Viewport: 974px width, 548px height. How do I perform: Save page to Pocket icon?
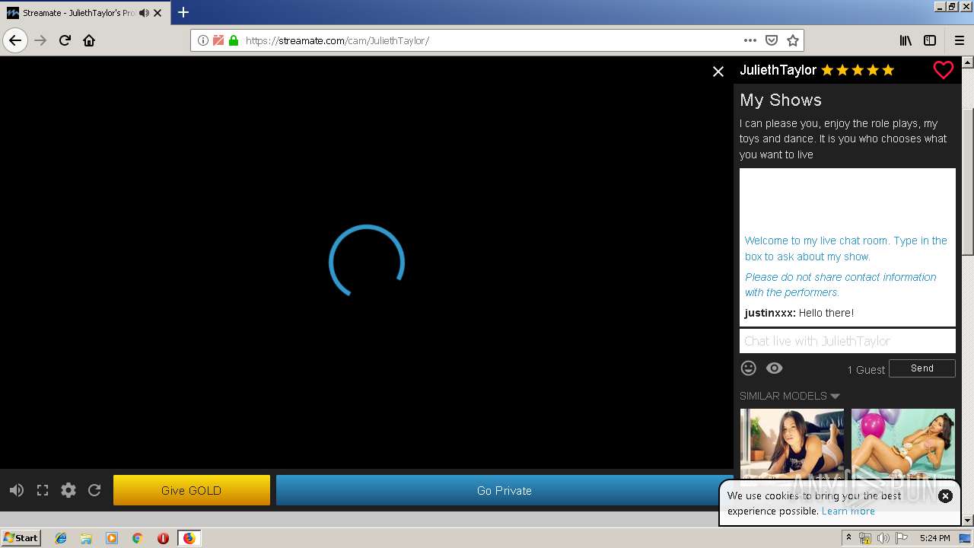pos(772,40)
